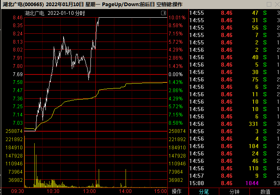Select the 14:56 trade with volume 104
This screenshot has height=195, width=280.
pyautogui.click(x=234, y=146)
